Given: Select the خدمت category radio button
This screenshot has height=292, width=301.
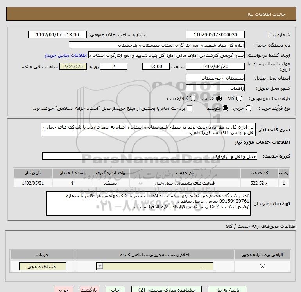Looking at the screenshot, I should pos(219,98).
